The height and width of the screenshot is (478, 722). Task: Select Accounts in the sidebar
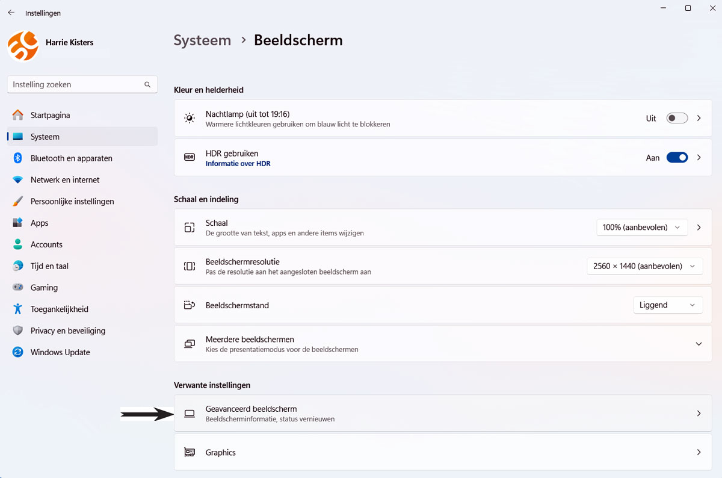[x=45, y=244]
